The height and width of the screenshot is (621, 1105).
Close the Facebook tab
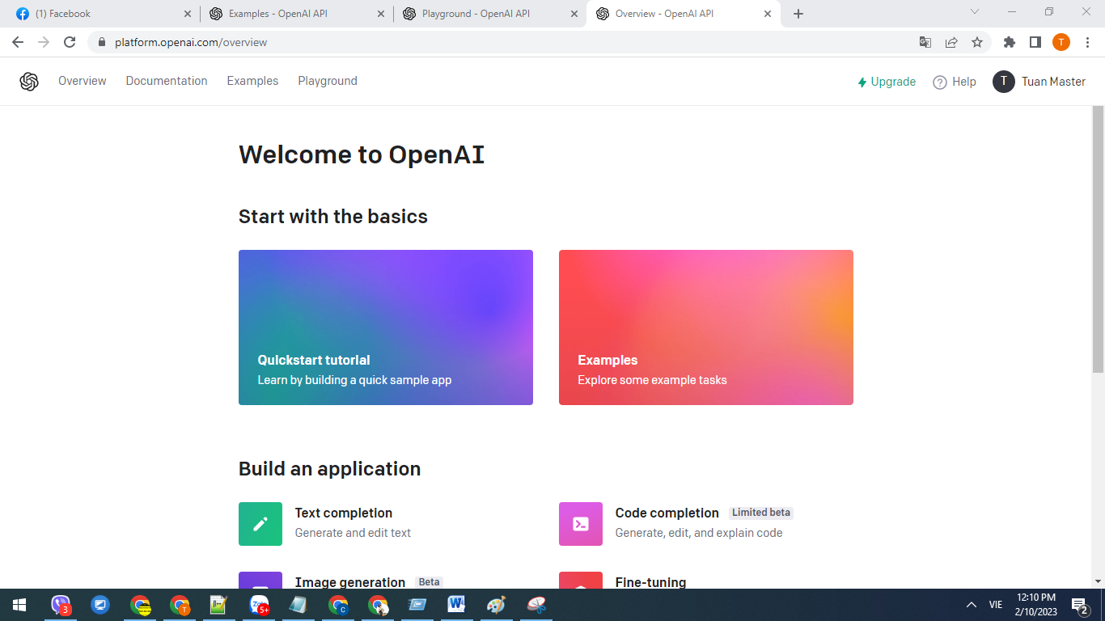pos(188,14)
